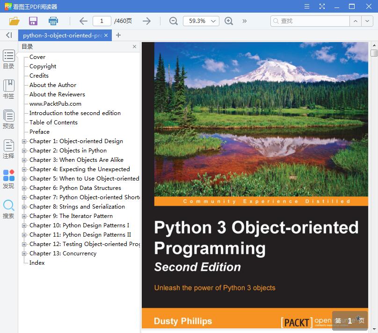Viewport: 378px width, 333px height.
Task: Jump to Credits entry
Action: click(x=39, y=76)
